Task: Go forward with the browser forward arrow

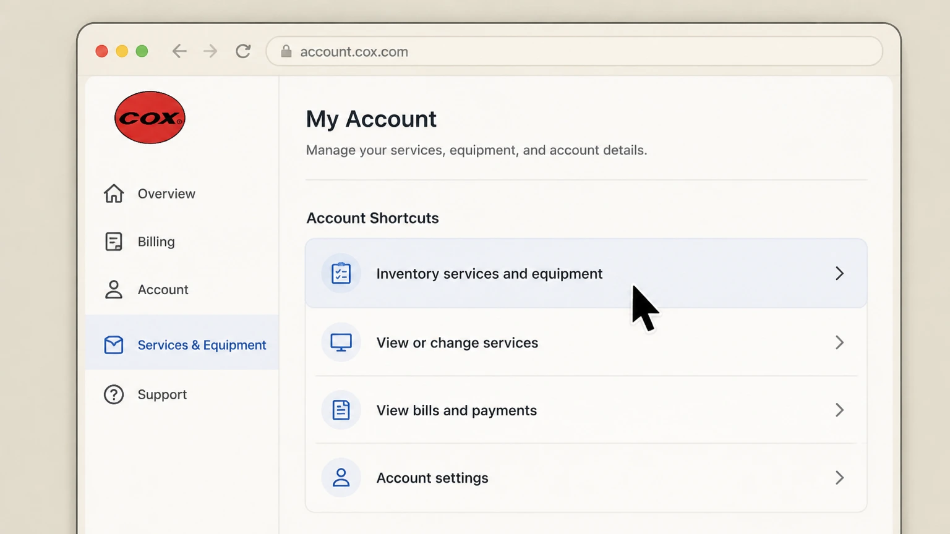Action: 210,51
